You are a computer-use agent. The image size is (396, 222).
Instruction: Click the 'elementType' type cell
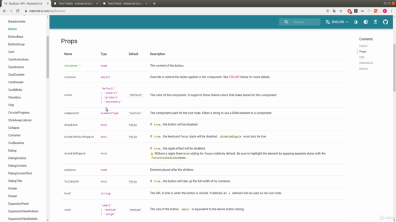point(110,113)
